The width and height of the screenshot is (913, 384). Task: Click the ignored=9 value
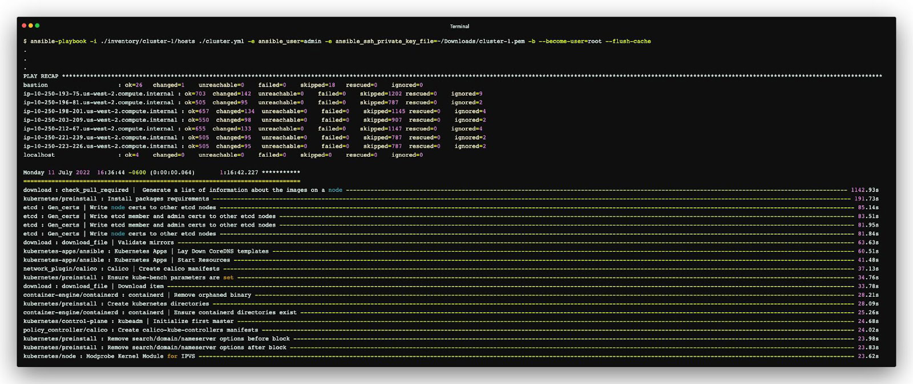(467, 94)
